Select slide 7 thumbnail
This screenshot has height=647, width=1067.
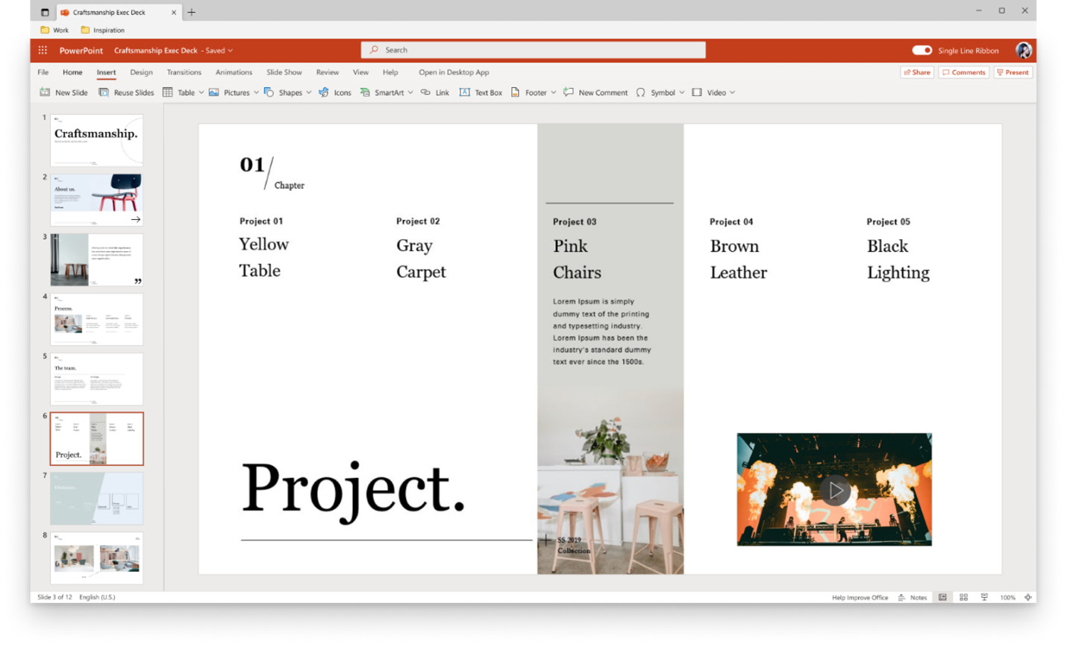coord(97,498)
